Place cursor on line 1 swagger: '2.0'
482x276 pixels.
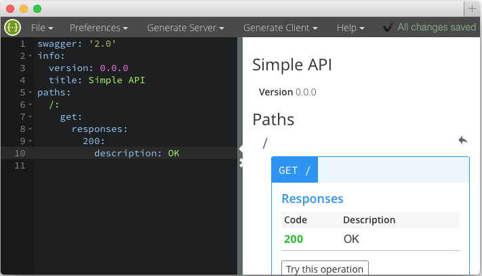pyautogui.click(x=77, y=44)
